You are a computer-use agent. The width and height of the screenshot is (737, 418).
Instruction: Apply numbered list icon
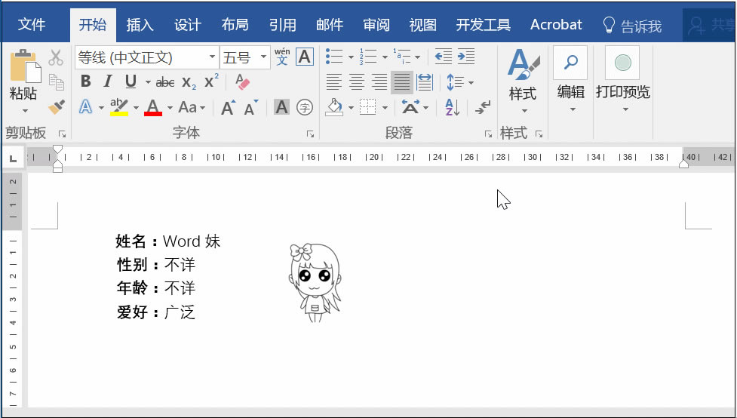(x=368, y=57)
